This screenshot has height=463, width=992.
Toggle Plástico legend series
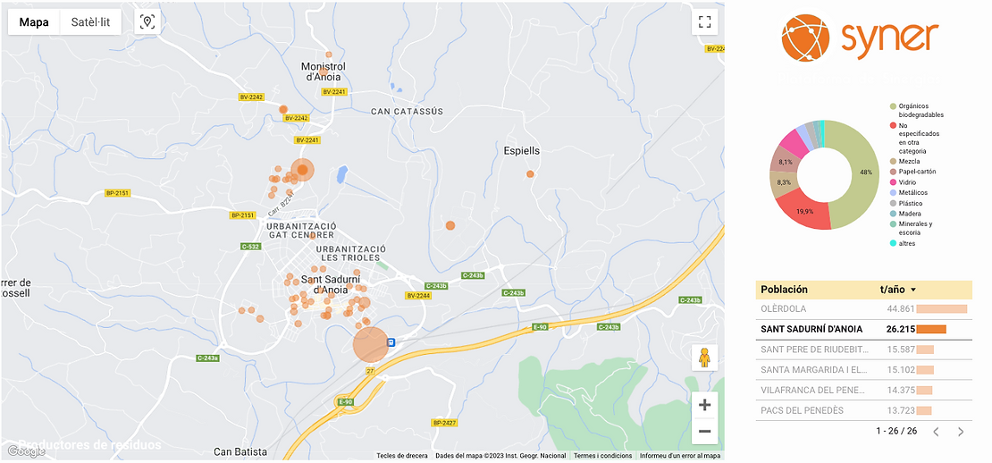pyautogui.click(x=911, y=203)
